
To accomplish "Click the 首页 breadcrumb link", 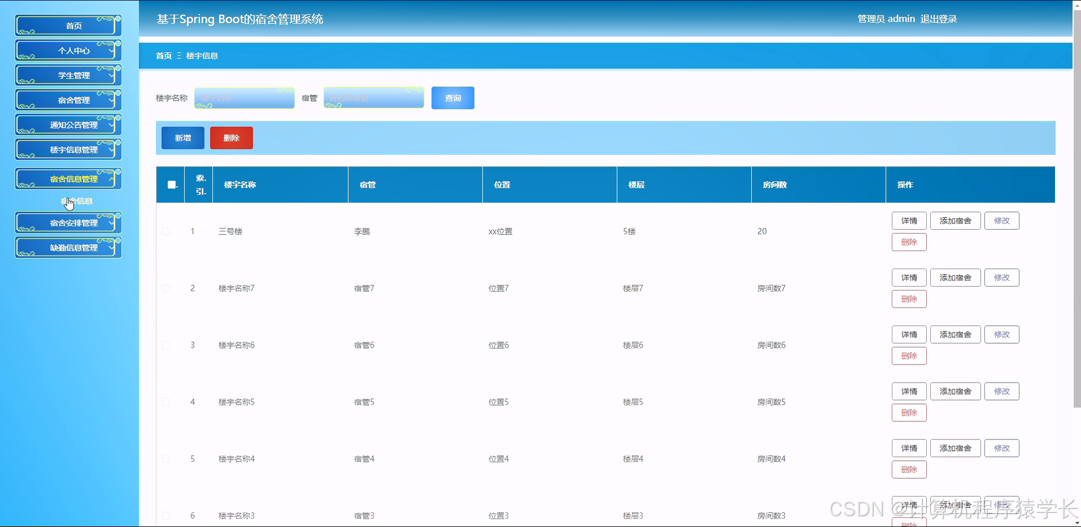I will click(x=164, y=56).
